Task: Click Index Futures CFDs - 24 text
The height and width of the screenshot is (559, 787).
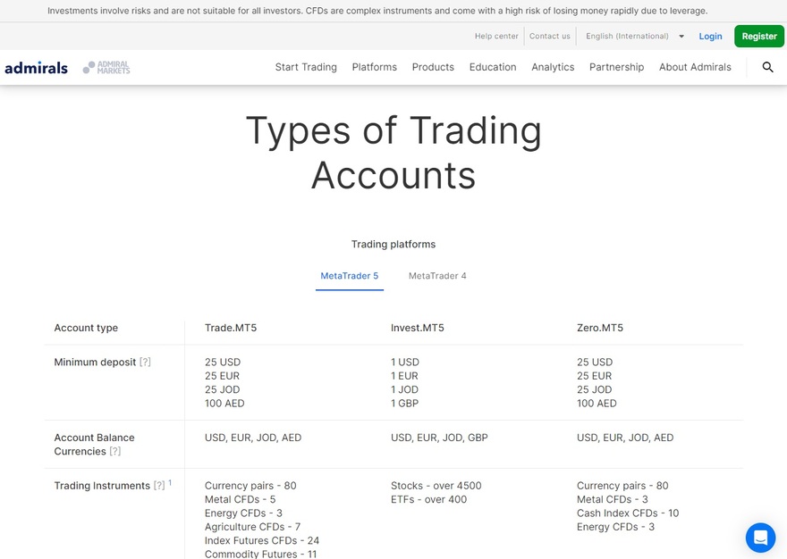Action: pyautogui.click(x=262, y=540)
